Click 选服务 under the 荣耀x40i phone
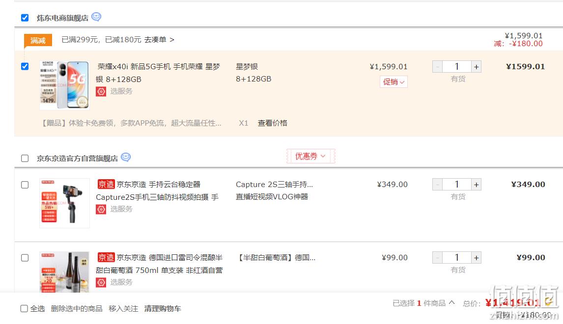 121,91
